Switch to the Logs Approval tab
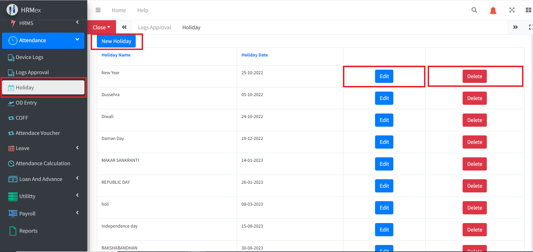Viewport: 533px width, 252px height. coord(154,27)
